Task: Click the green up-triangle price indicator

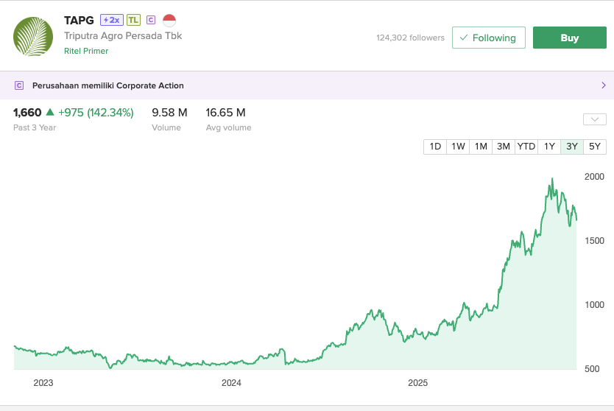Action: pos(50,113)
